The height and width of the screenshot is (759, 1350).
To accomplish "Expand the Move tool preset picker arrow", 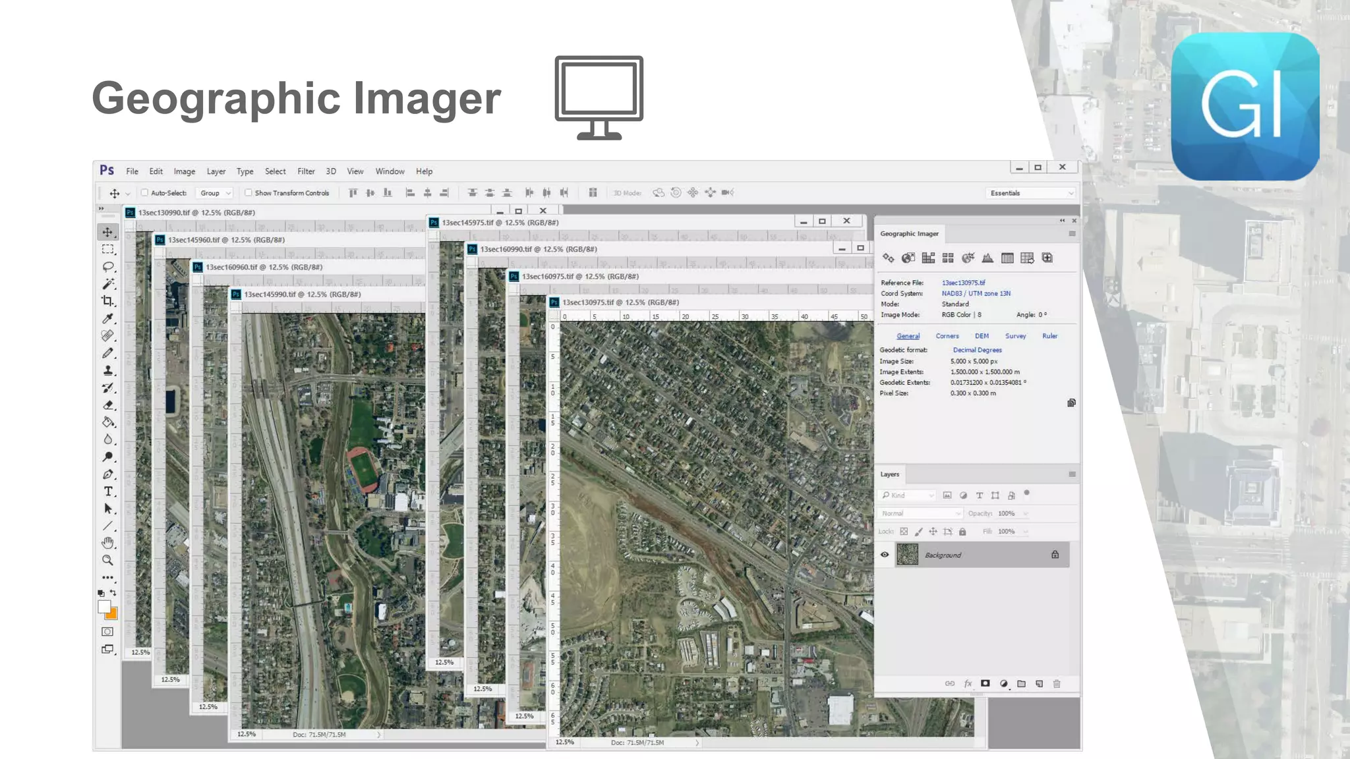I will point(128,194).
